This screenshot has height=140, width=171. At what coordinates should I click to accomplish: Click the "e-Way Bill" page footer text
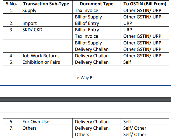pyautogui.click(x=86, y=78)
